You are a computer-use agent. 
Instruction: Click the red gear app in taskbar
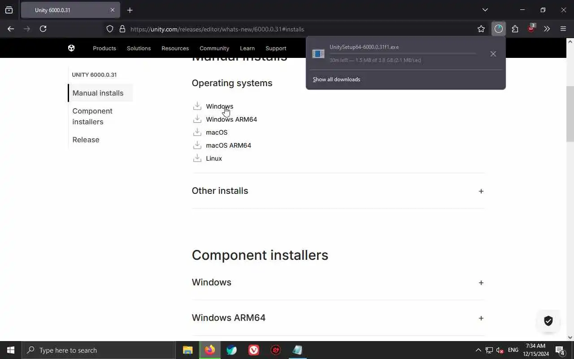click(276, 350)
